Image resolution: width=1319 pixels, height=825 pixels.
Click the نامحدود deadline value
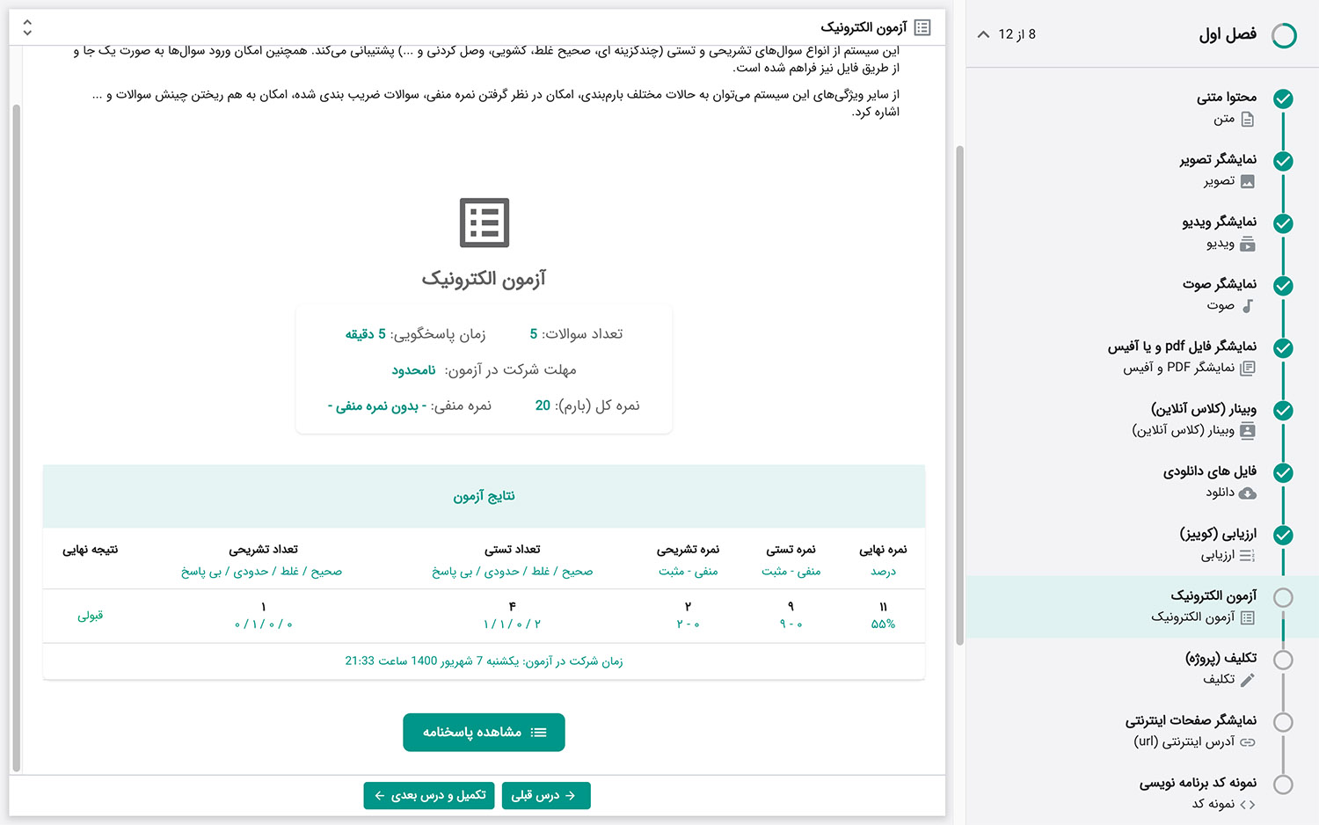pos(413,370)
